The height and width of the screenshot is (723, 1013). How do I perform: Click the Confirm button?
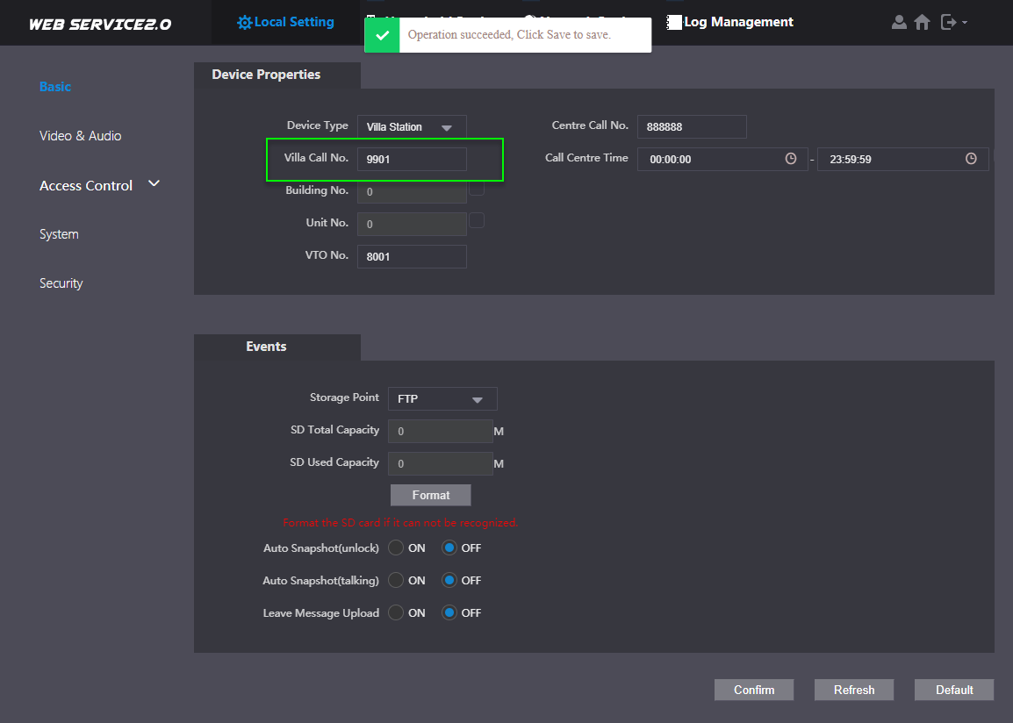(754, 690)
